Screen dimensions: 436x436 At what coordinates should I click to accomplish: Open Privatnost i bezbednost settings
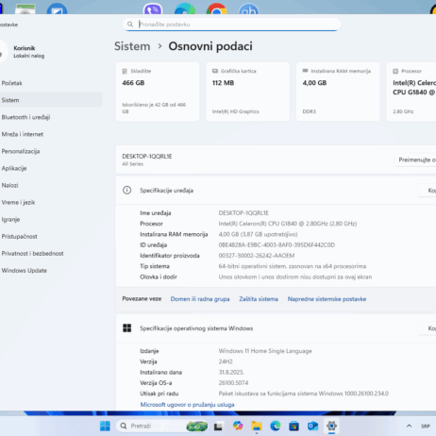coord(51,253)
